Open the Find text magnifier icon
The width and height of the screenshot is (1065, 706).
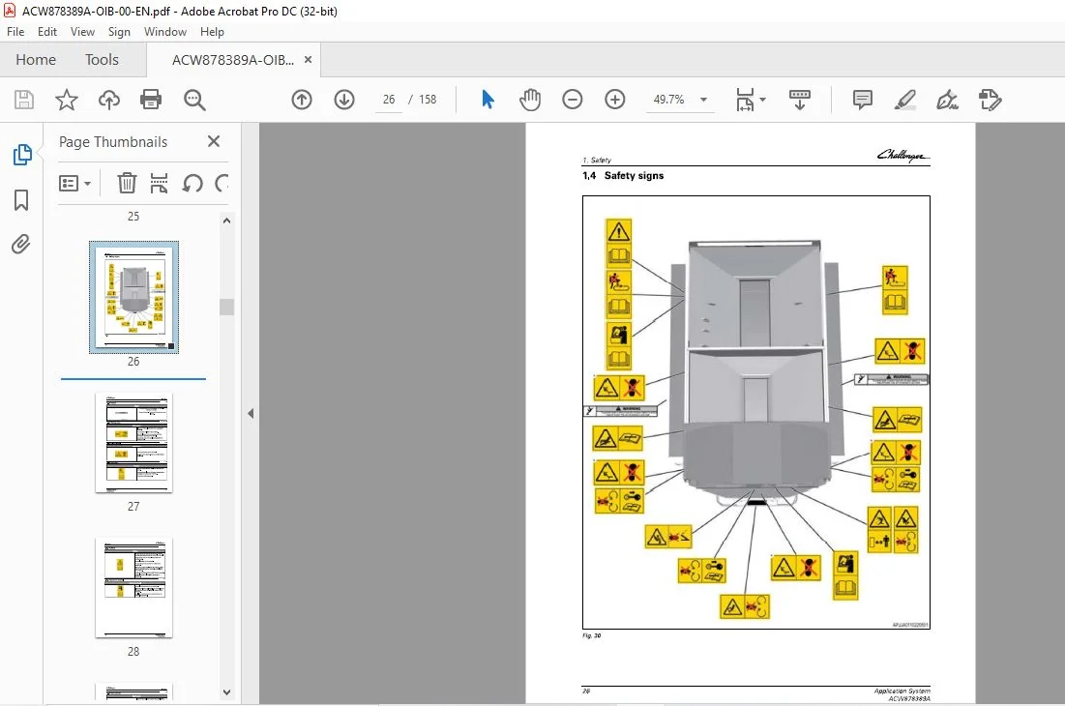click(x=194, y=100)
